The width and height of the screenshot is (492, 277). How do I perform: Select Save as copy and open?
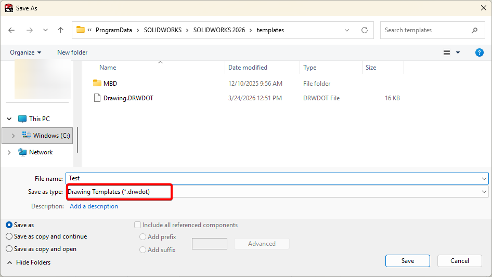(x=9, y=249)
